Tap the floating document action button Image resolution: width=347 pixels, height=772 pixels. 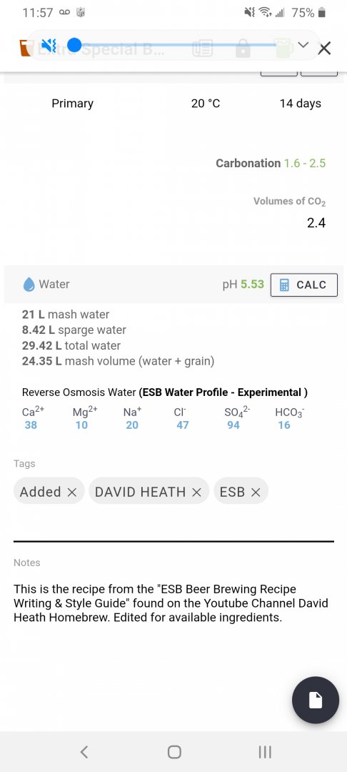[x=316, y=700]
